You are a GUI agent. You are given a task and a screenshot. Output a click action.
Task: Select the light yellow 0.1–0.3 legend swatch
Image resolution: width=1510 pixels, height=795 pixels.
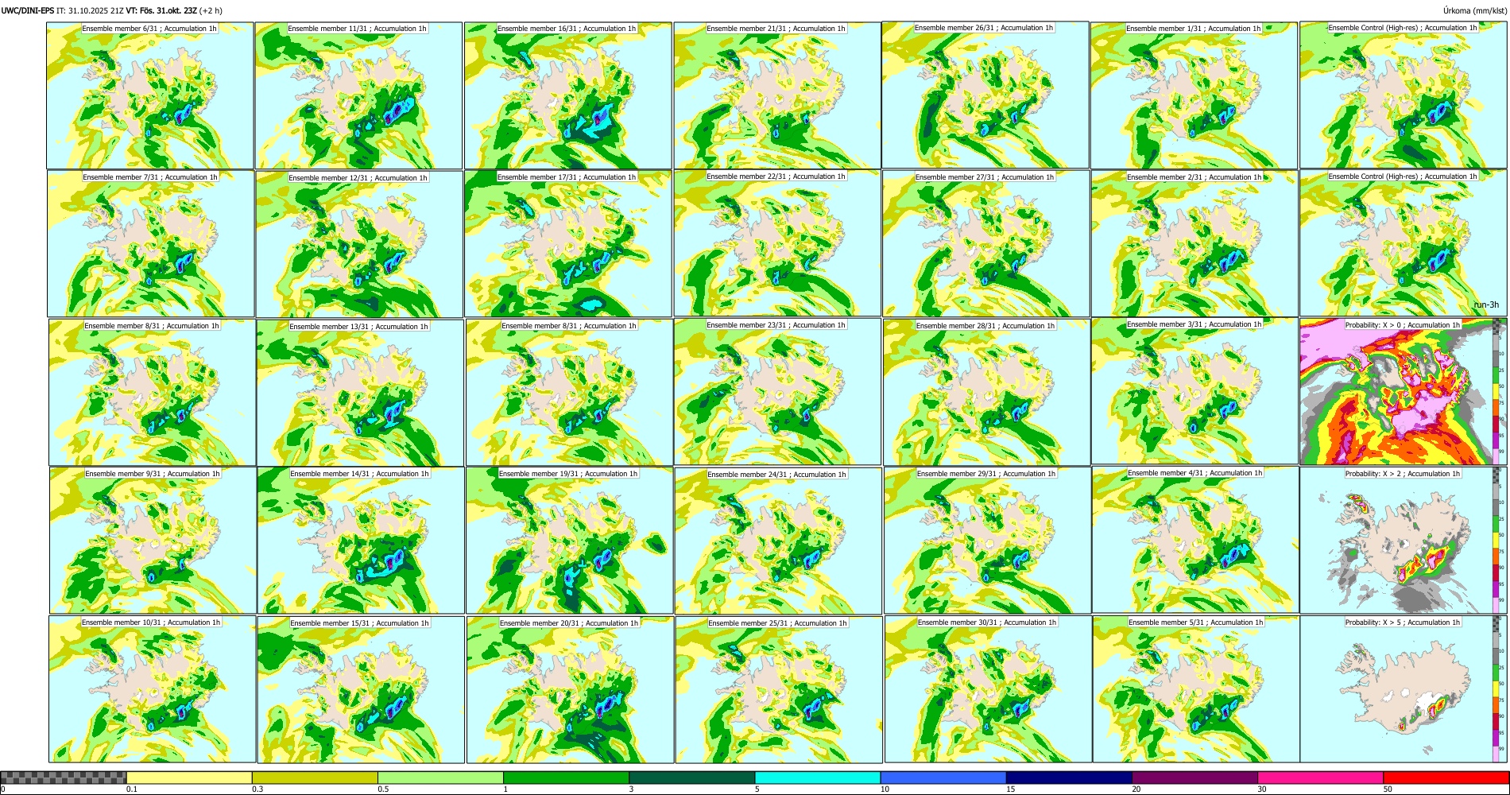pos(189,778)
